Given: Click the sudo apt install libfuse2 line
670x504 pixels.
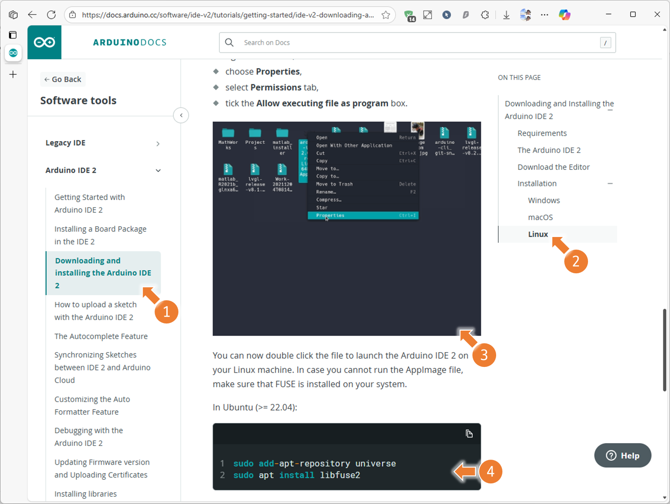Looking at the screenshot, I should [x=297, y=475].
